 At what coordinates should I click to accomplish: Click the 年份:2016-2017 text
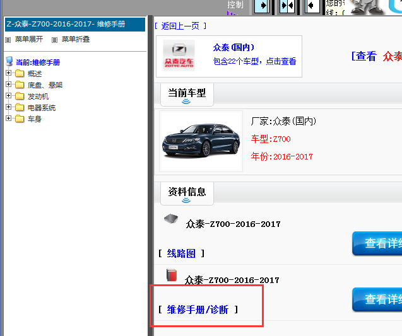point(281,156)
